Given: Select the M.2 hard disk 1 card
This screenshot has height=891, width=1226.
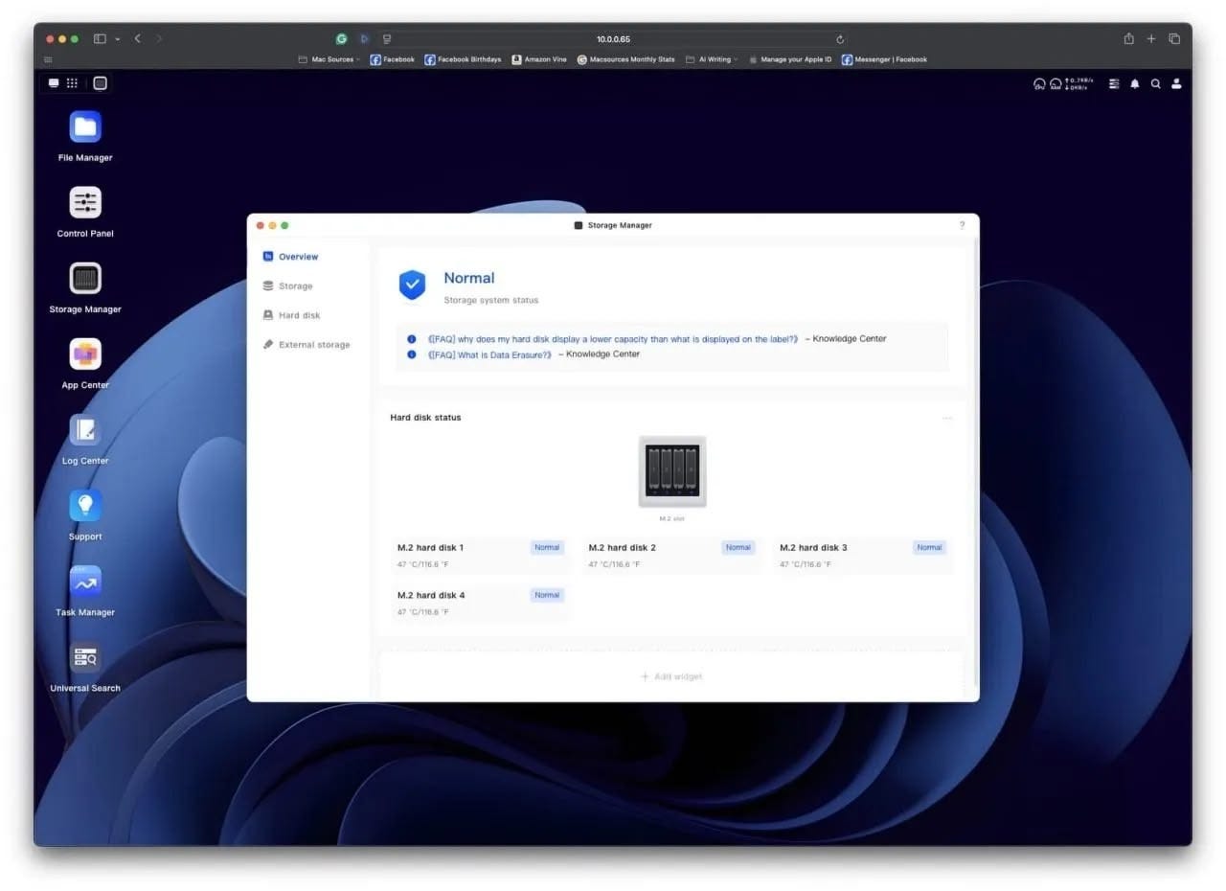Looking at the screenshot, I should pyautogui.click(x=480, y=556).
